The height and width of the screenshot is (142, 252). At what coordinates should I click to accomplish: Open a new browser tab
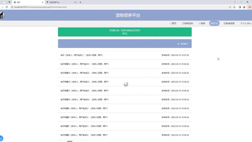coord(80,2)
